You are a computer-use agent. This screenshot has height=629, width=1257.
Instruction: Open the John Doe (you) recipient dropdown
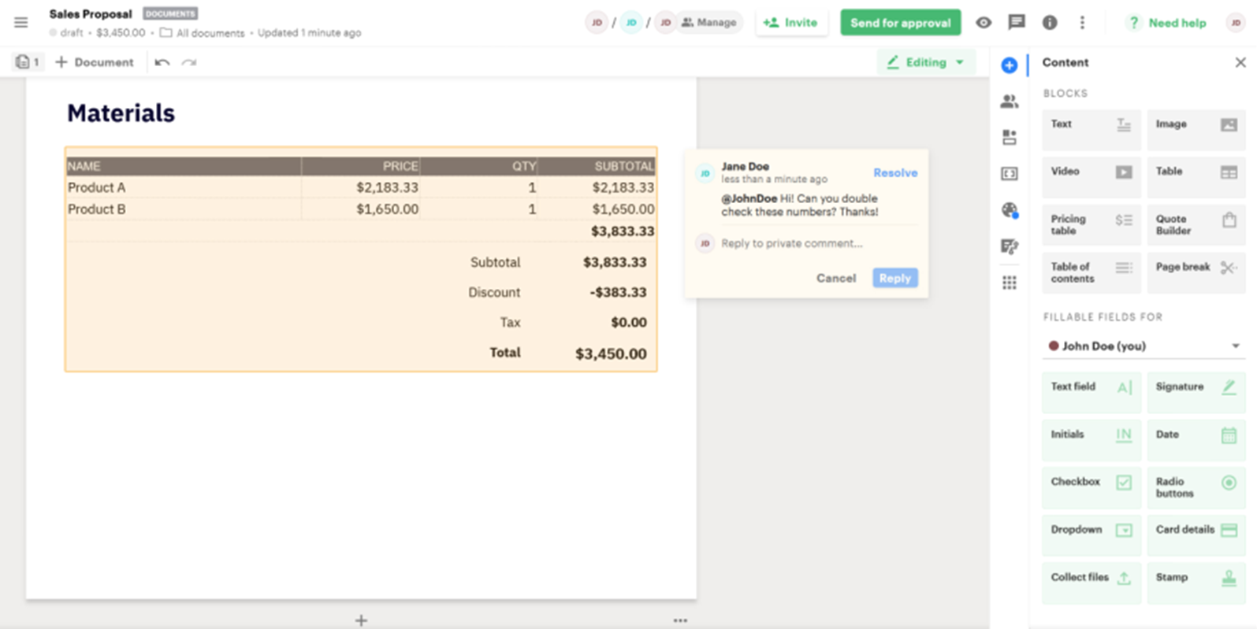tap(1143, 346)
